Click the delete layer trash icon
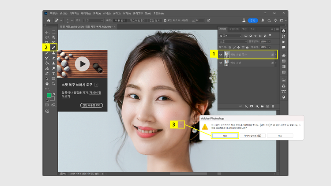 coord(273,106)
